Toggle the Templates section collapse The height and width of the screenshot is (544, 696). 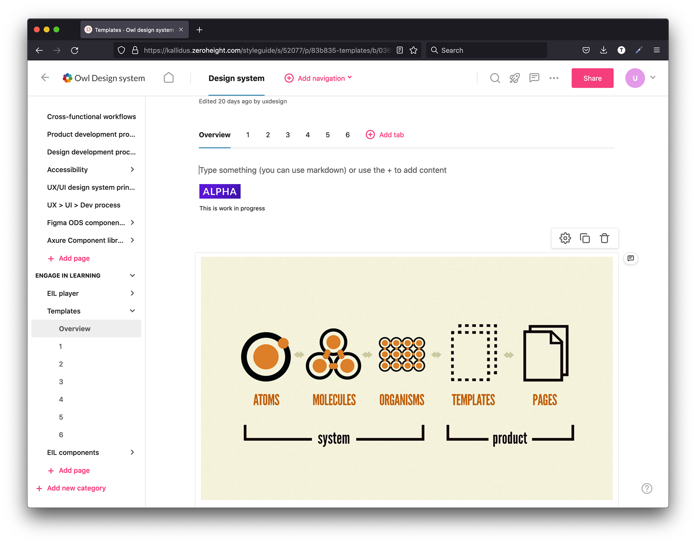(x=132, y=310)
